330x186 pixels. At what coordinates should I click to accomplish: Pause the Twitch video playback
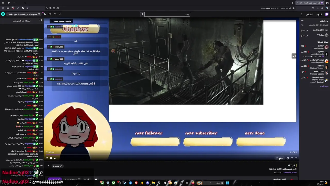click(x=51, y=158)
